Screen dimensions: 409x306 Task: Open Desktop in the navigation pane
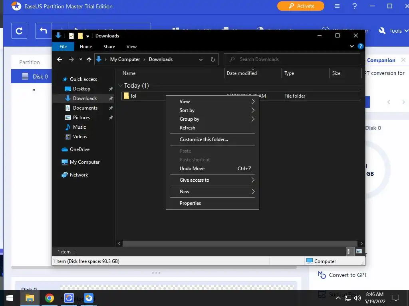pyautogui.click(x=81, y=89)
